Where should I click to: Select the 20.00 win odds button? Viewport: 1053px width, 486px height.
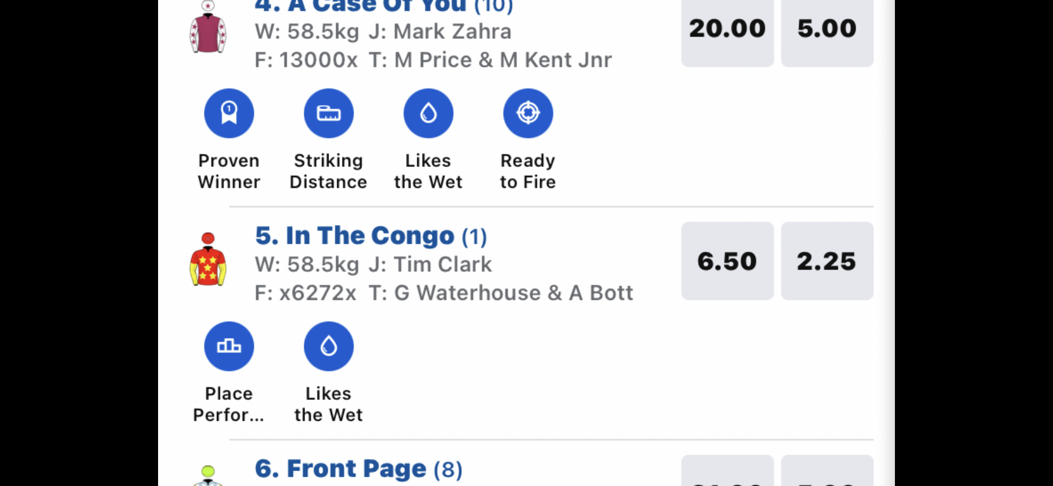(727, 29)
